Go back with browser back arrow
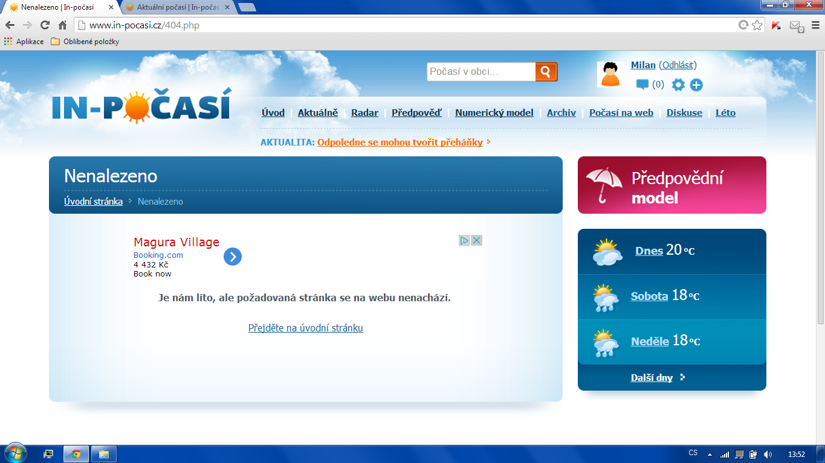Screen dimensions: 825x463 point(10,25)
